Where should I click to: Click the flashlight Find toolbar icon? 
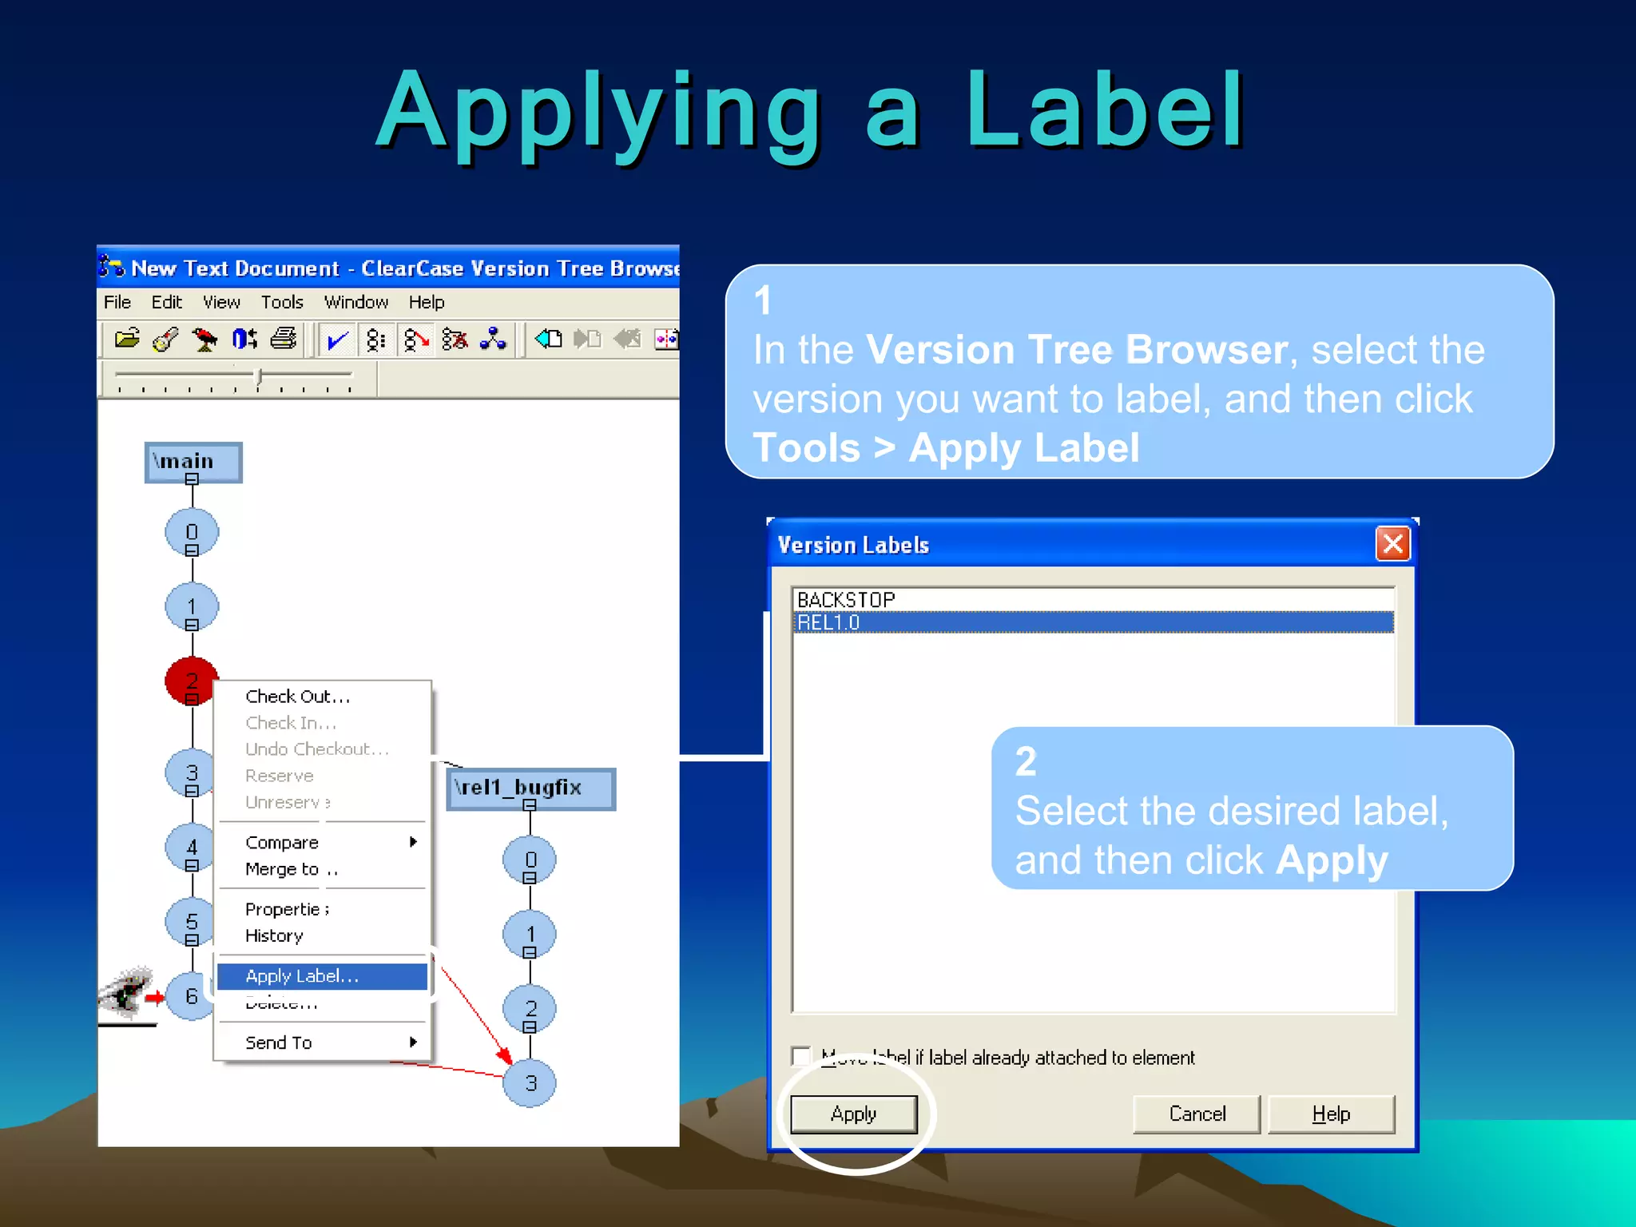(x=165, y=340)
